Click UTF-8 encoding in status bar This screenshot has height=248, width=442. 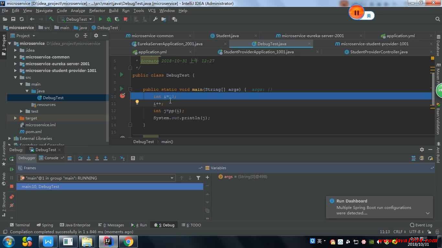point(417,232)
